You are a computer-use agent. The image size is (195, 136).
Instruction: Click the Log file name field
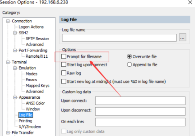(119, 38)
